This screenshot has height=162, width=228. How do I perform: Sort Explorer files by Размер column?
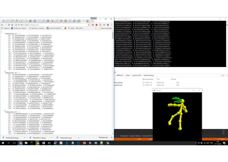point(173,79)
